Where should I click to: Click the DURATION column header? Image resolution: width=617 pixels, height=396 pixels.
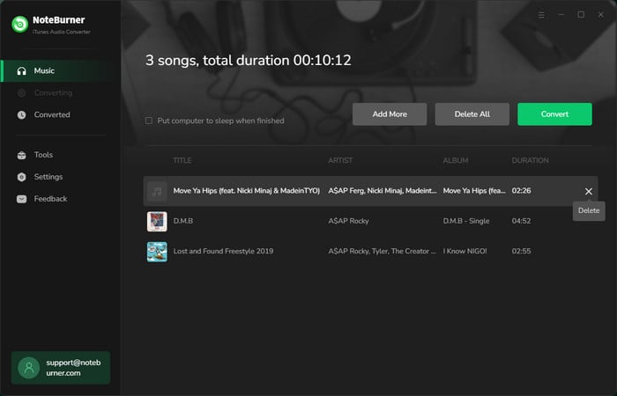pos(530,160)
